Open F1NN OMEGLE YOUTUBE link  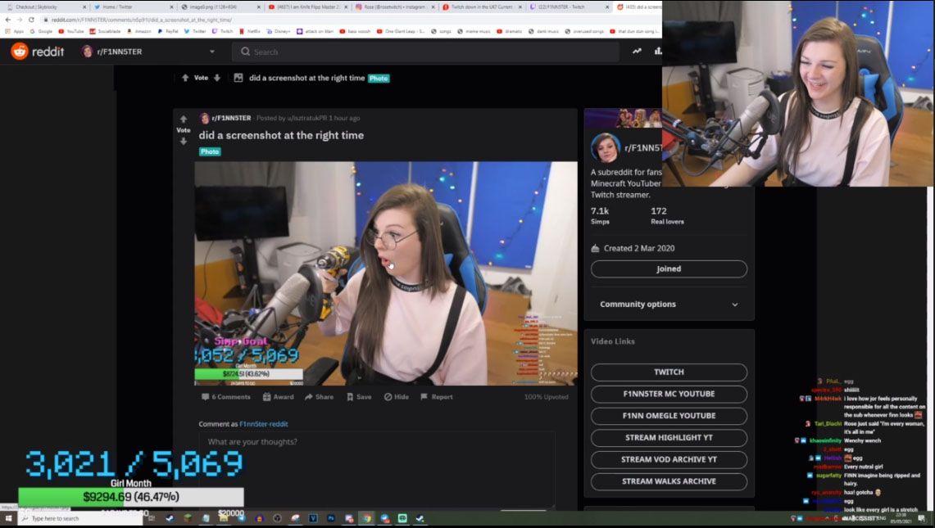[x=669, y=416]
